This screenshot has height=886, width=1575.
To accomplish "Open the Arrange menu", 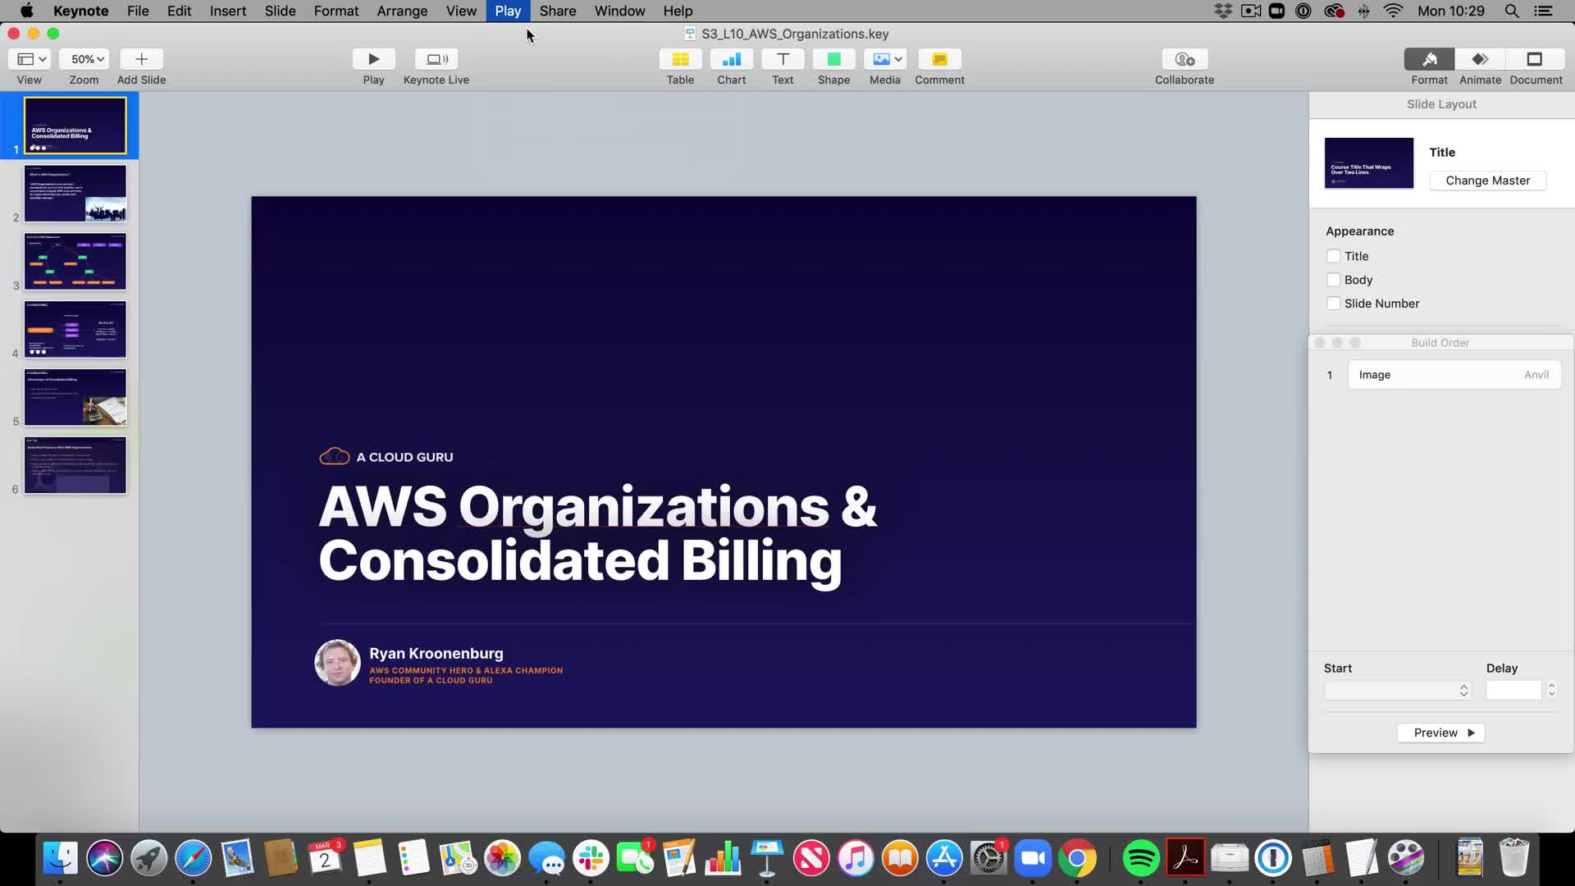I will pos(402,11).
